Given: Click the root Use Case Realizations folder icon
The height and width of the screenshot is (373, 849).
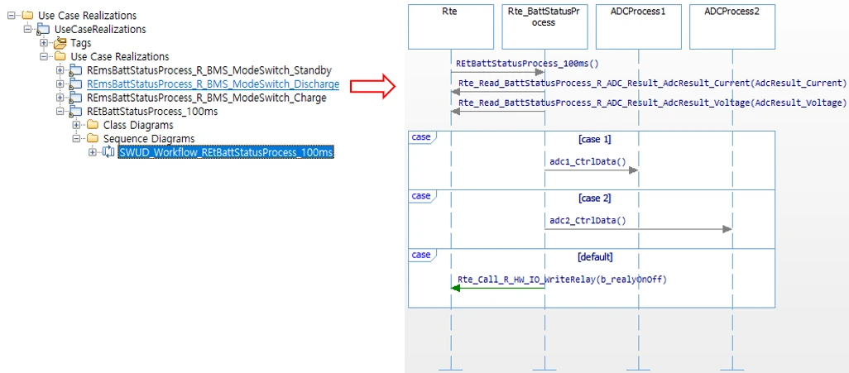Looking at the screenshot, I should pos(28,16).
